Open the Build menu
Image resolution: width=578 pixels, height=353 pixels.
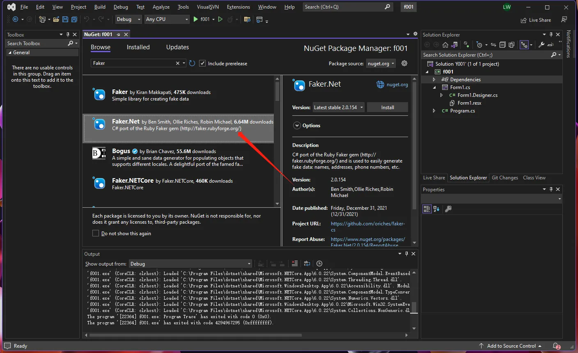(x=100, y=7)
